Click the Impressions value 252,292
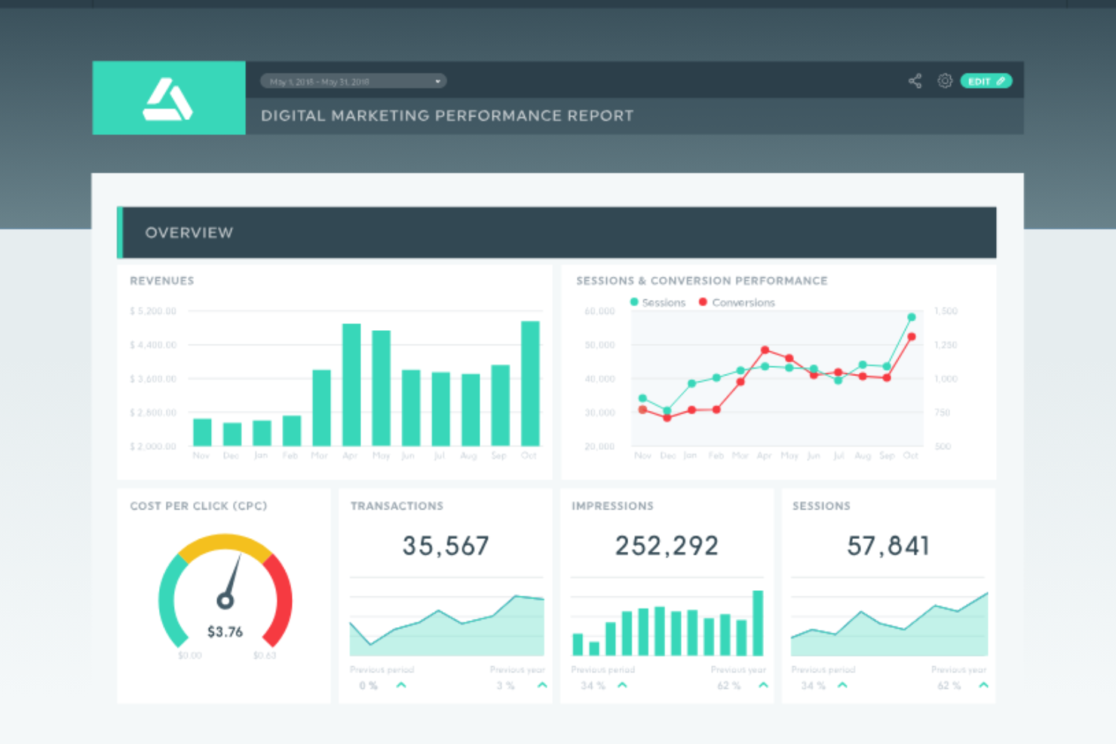This screenshot has height=744, width=1116. coord(667,546)
